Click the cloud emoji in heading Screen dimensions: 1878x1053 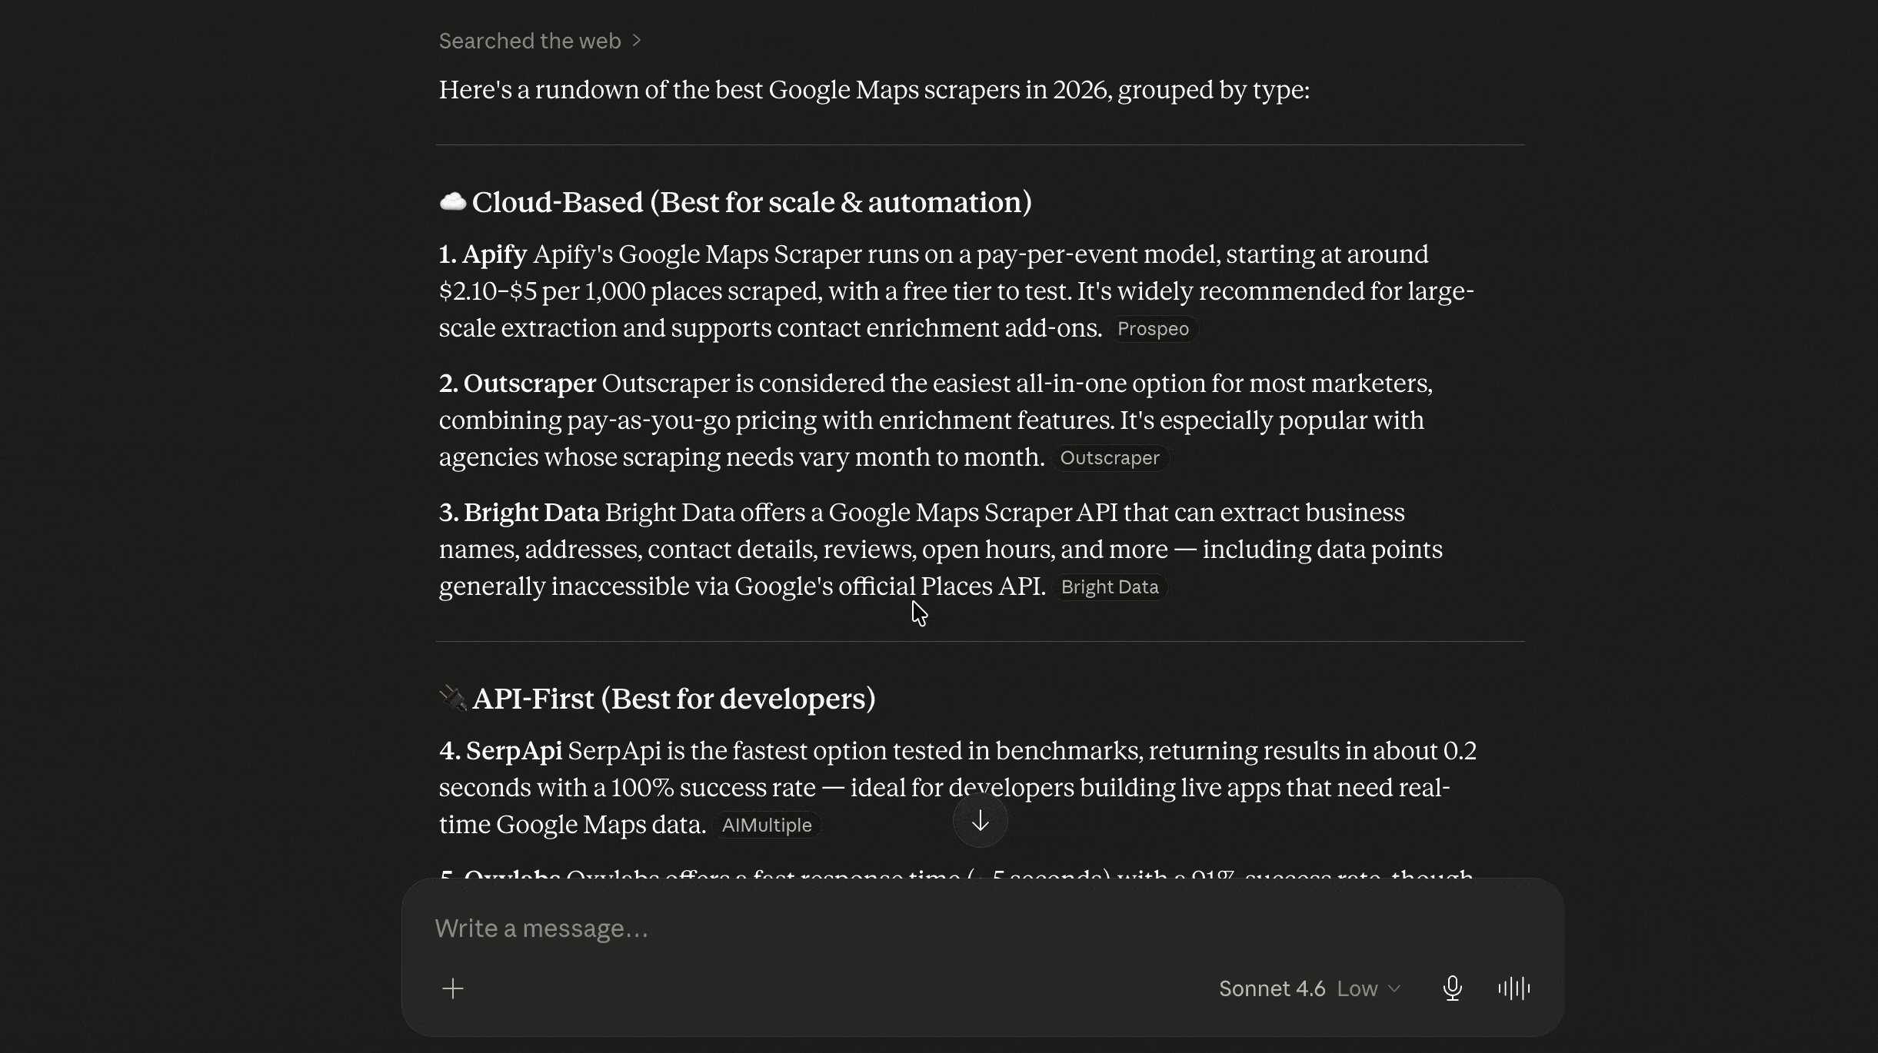[x=453, y=202]
